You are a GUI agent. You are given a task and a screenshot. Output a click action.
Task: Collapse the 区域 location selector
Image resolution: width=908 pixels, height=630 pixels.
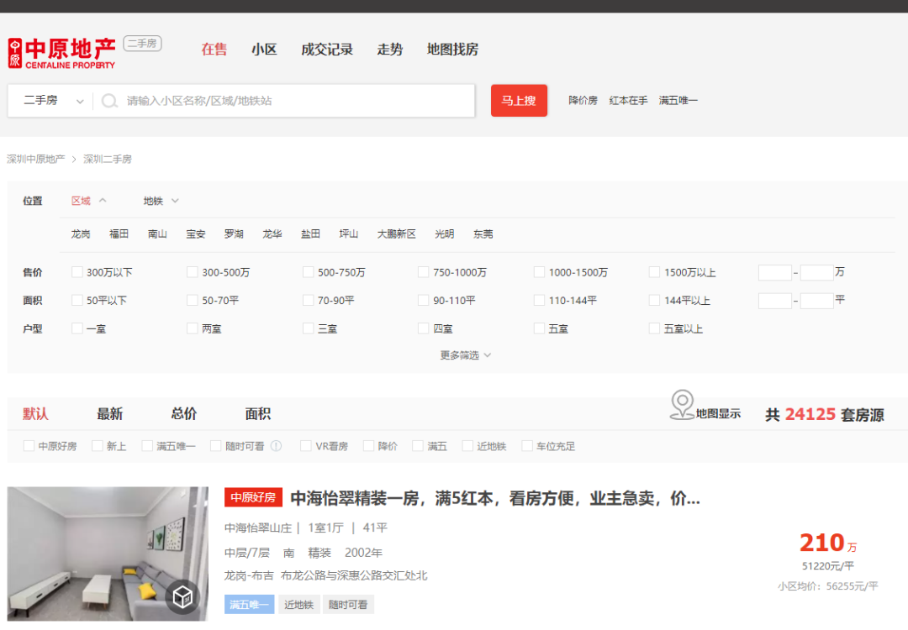89,201
